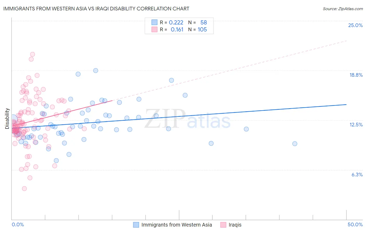
Task: Click the N value 58
Action: point(204,22)
